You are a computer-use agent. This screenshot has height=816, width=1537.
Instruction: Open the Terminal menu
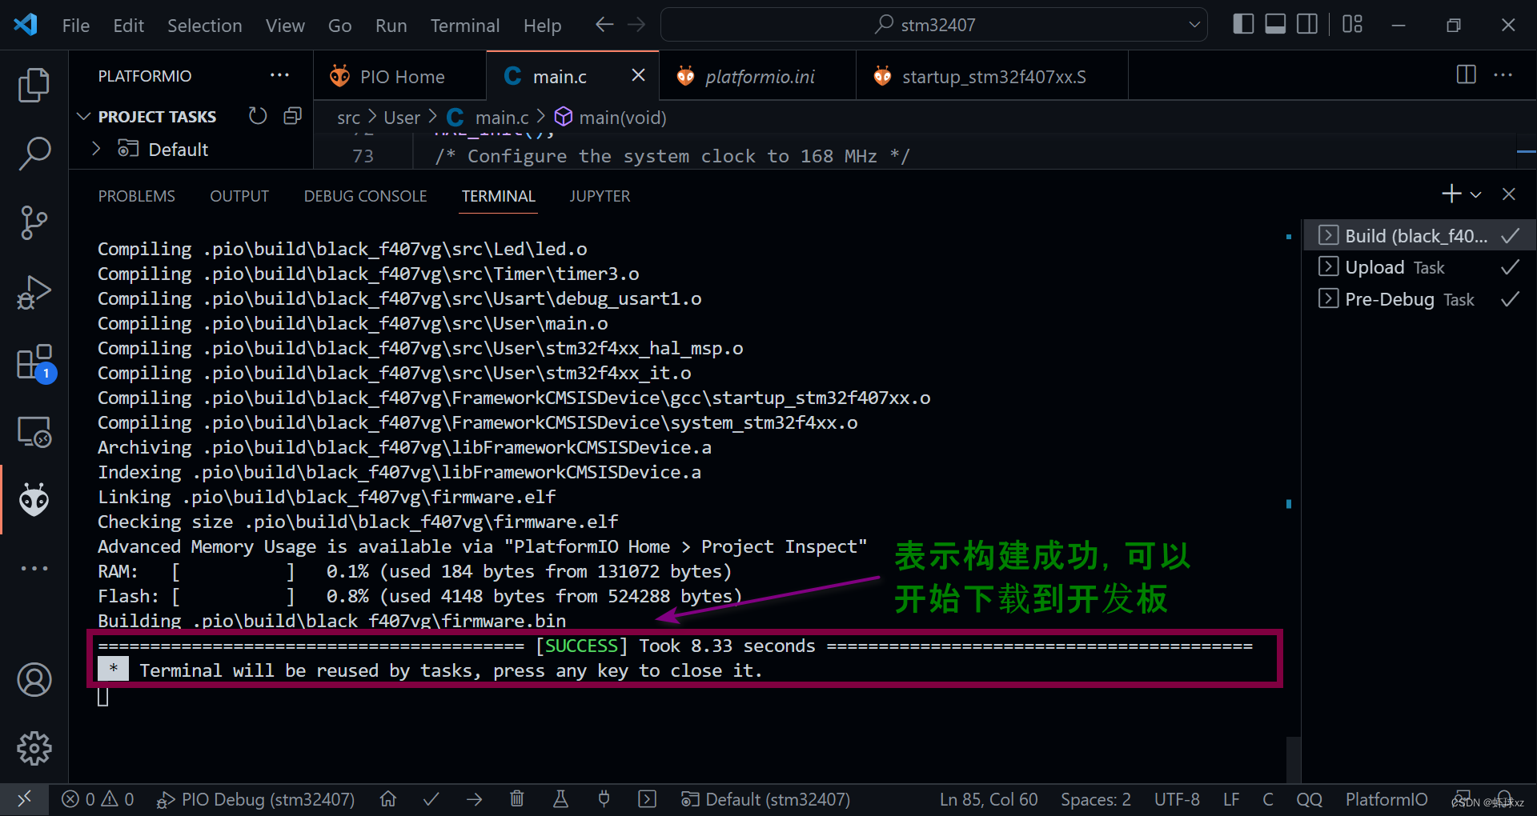click(x=465, y=26)
